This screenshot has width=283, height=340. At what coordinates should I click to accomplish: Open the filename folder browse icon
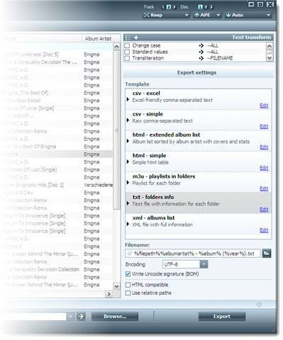[x=267, y=254]
